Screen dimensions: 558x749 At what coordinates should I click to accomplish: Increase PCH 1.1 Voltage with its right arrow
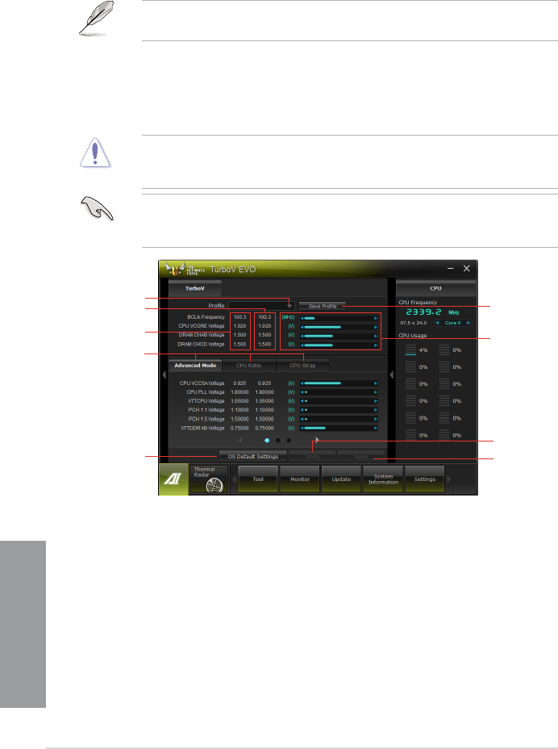[376, 410]
